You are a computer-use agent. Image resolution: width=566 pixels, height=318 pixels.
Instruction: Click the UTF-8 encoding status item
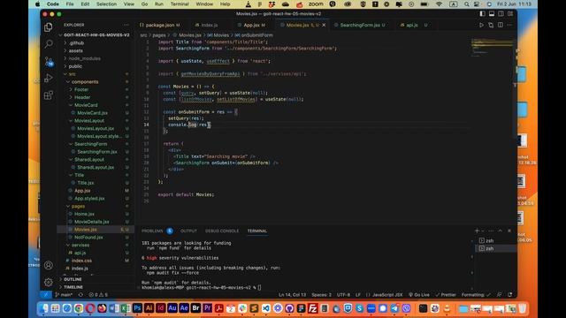click(343, 294)
